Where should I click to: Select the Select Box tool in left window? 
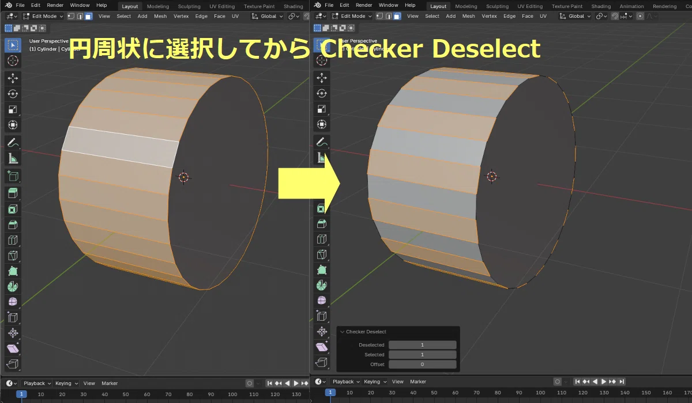(x=13, y=45)
